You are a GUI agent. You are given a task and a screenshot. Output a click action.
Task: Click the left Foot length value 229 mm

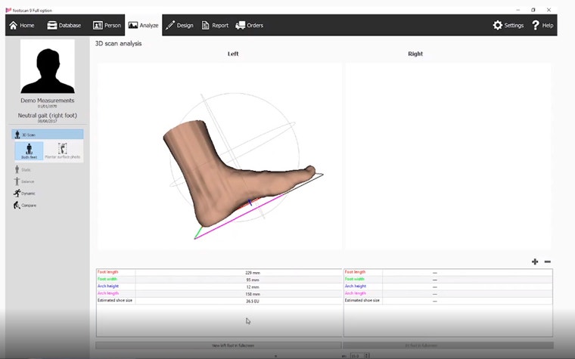tap(252, 273)
